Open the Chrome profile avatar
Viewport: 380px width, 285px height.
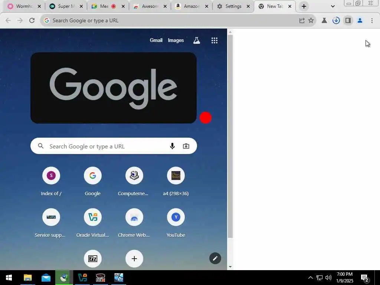pyautogui.click(x=360, y=21)
